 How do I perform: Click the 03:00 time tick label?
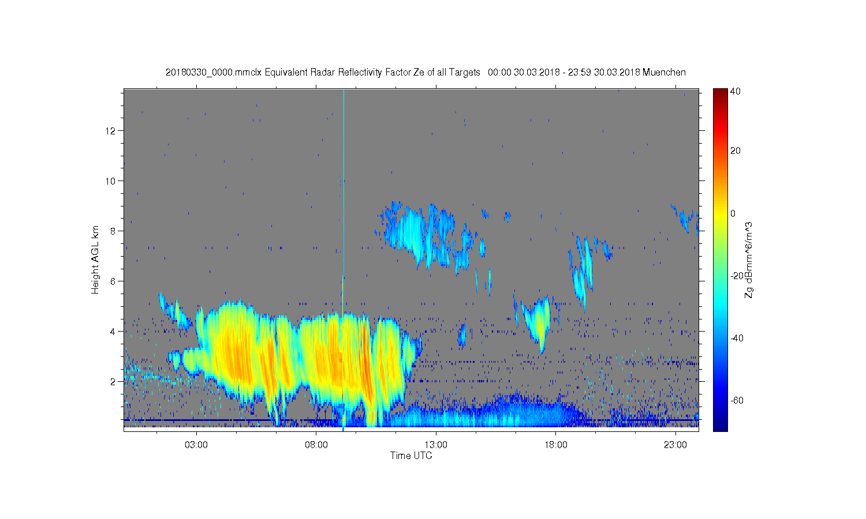[x=196, y=445]
